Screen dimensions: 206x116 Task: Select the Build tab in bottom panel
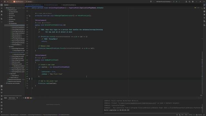(x=5, y=98)
